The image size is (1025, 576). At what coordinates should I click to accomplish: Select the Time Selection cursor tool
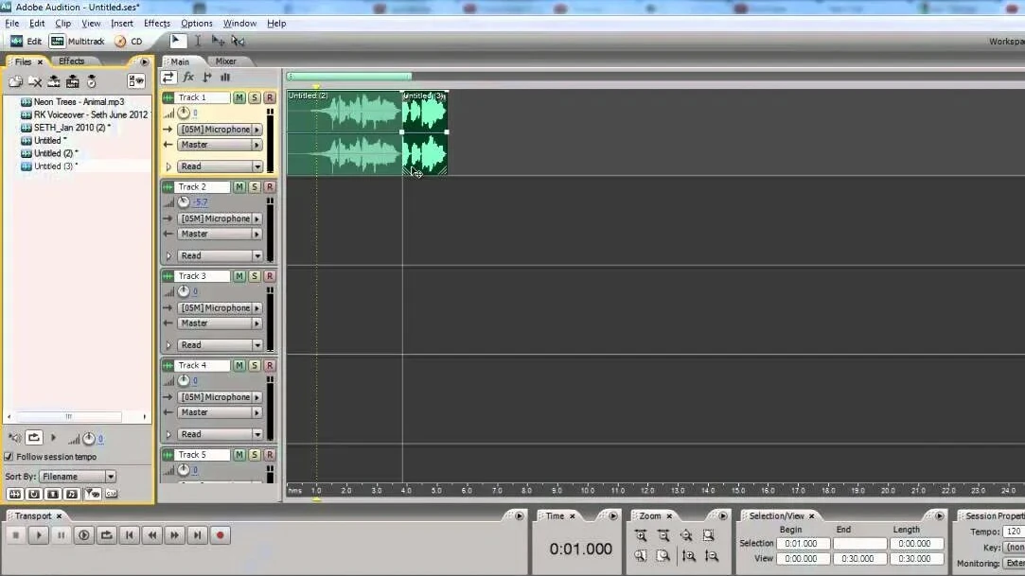point(198,41)
